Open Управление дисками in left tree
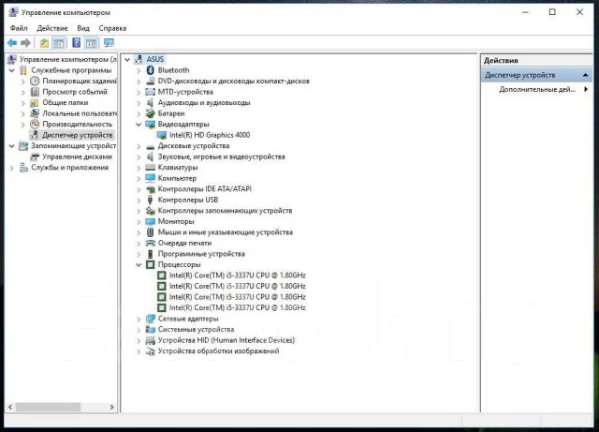The width and height of the screenshot is (599, 432). coord(77,156)
